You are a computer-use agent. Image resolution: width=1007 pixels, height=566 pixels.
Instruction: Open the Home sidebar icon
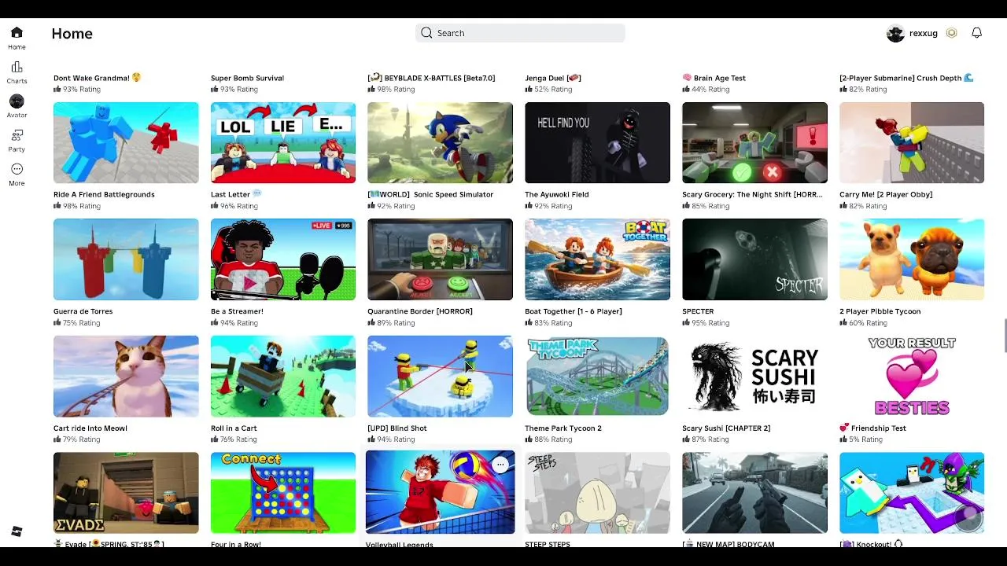point(17,32)
